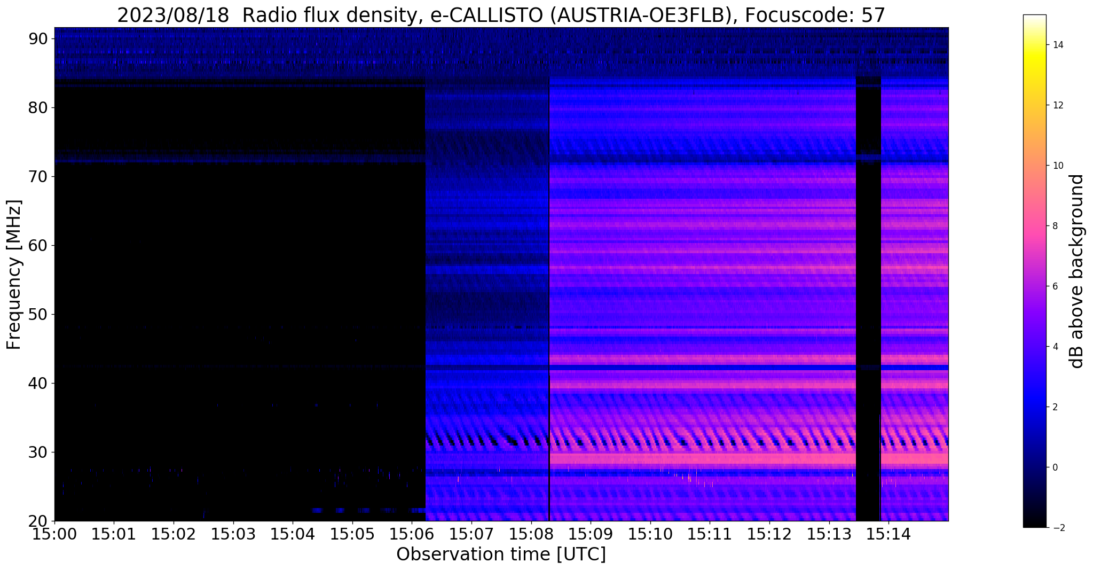Click the colorbar tick label 4

[x=1055, y=347]
